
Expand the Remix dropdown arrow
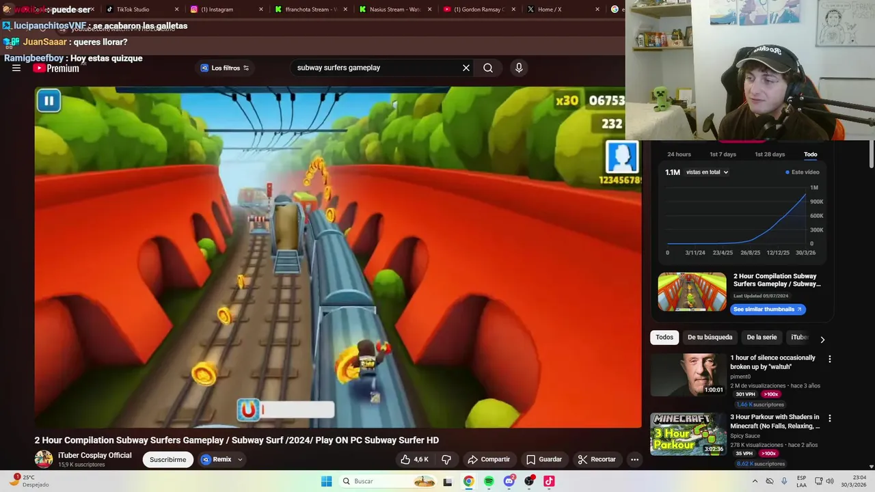coord(240,459)
